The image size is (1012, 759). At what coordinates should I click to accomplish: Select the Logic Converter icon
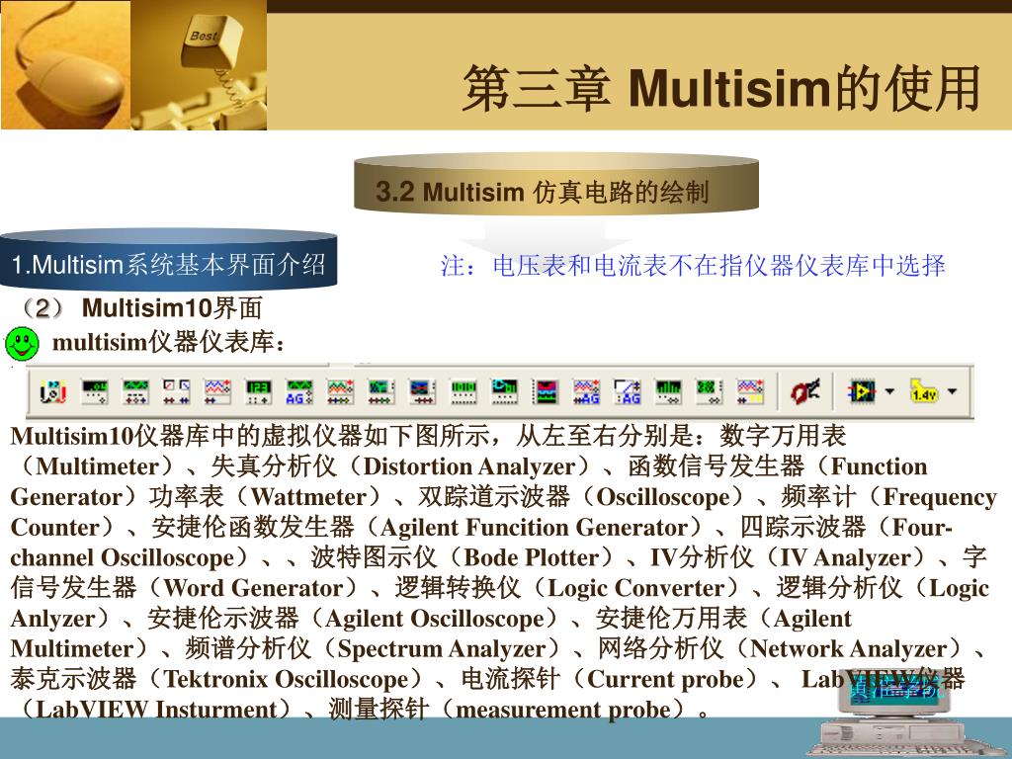coord(504,391)
